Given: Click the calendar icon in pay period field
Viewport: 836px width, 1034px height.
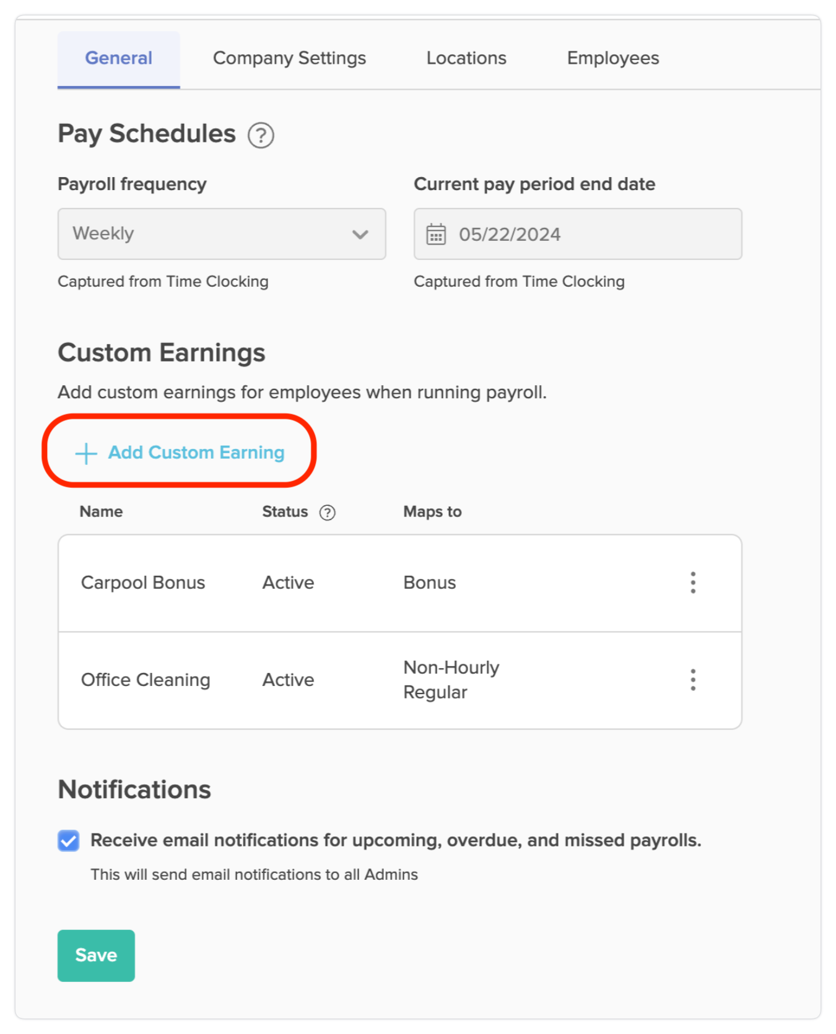Looking at the screenshot, I should [438, 234].
